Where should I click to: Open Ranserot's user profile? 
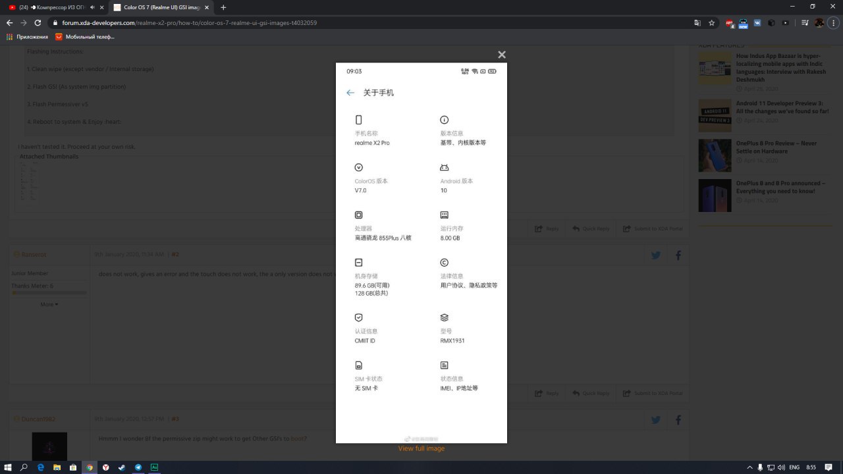click(34, 254)
